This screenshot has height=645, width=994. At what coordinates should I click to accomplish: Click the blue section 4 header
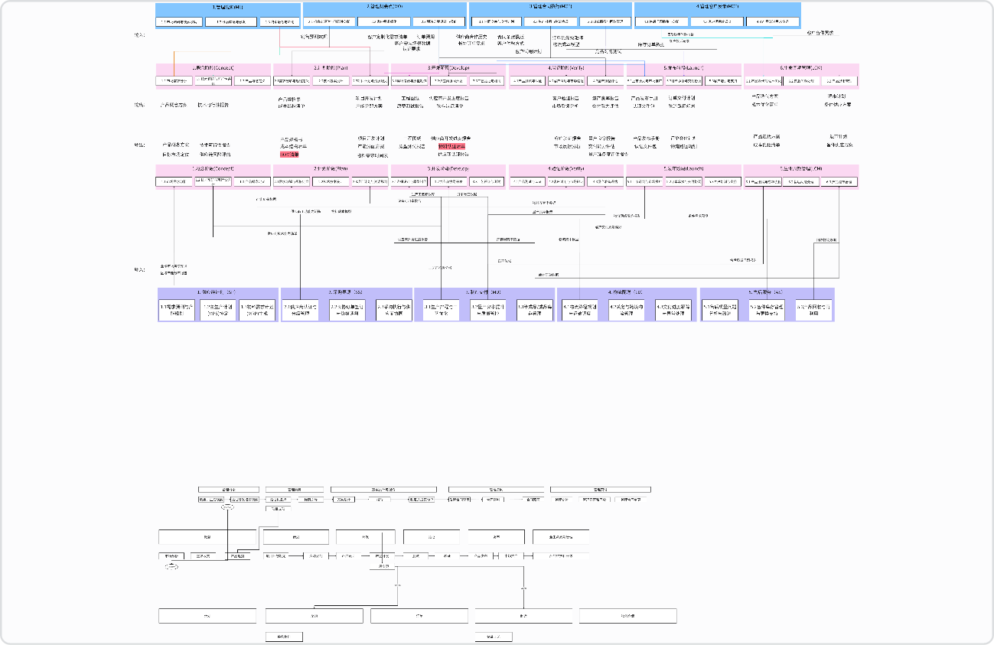click(x=717, y=7)
